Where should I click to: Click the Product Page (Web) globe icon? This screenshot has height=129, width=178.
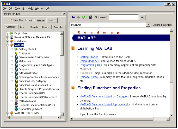pyautogui.click(x=16, y=109)
